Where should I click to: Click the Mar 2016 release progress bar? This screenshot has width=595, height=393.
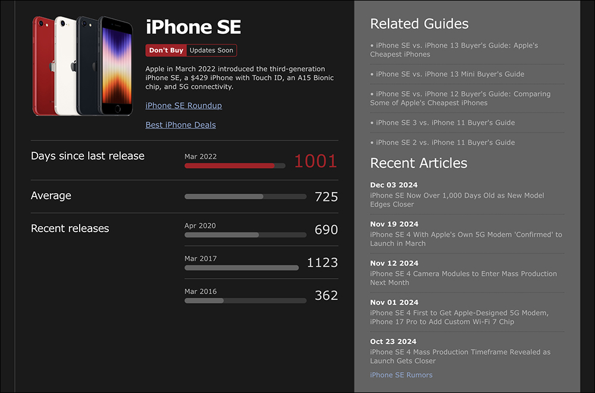tap(245, 301)
